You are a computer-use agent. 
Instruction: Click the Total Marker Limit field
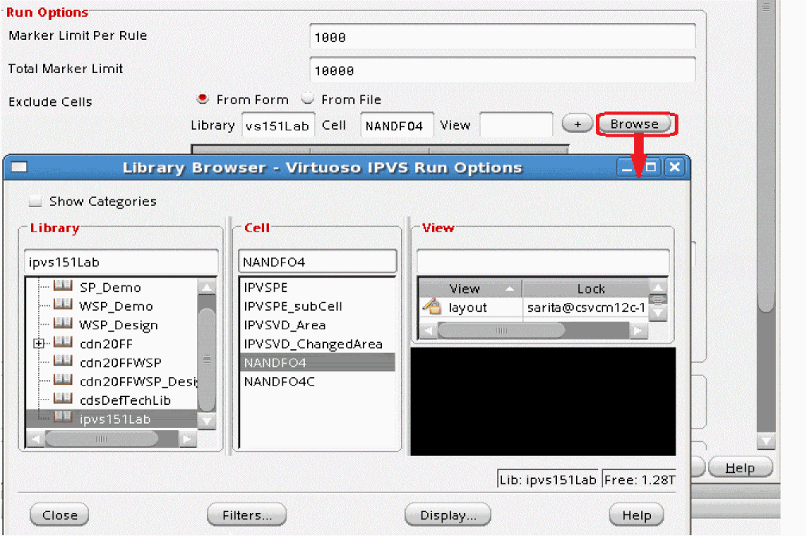point(503,70)
